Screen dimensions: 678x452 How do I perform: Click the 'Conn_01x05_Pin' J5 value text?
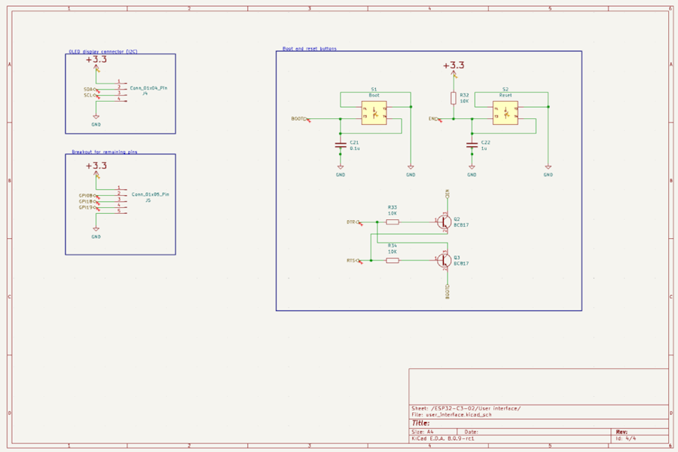coord(150,194)
